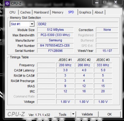
Task: Close the CPU-Z window
Action: point(116,2)
